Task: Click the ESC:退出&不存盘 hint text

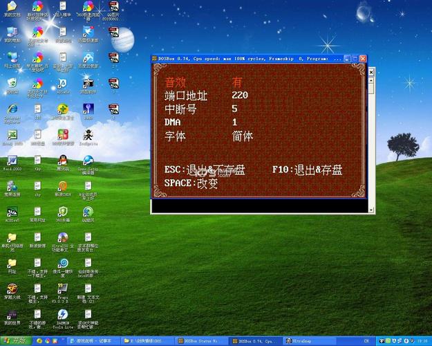Action: tap(205, 170)
